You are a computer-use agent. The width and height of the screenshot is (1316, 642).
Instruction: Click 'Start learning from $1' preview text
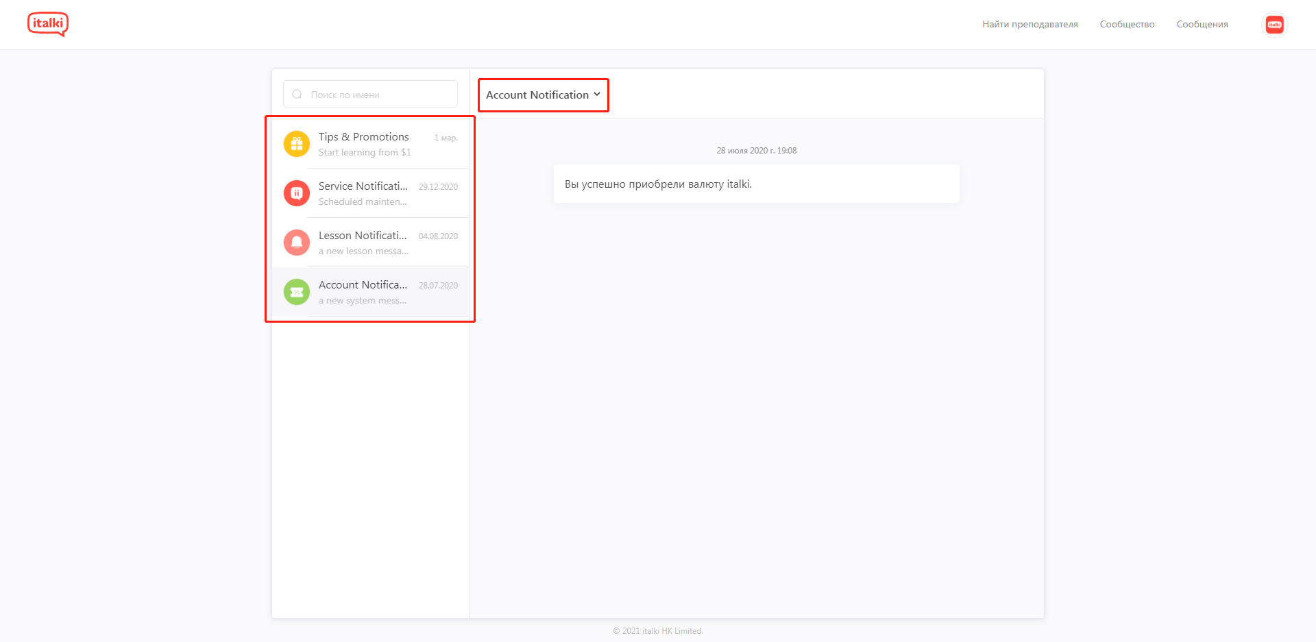pos(365,153)
